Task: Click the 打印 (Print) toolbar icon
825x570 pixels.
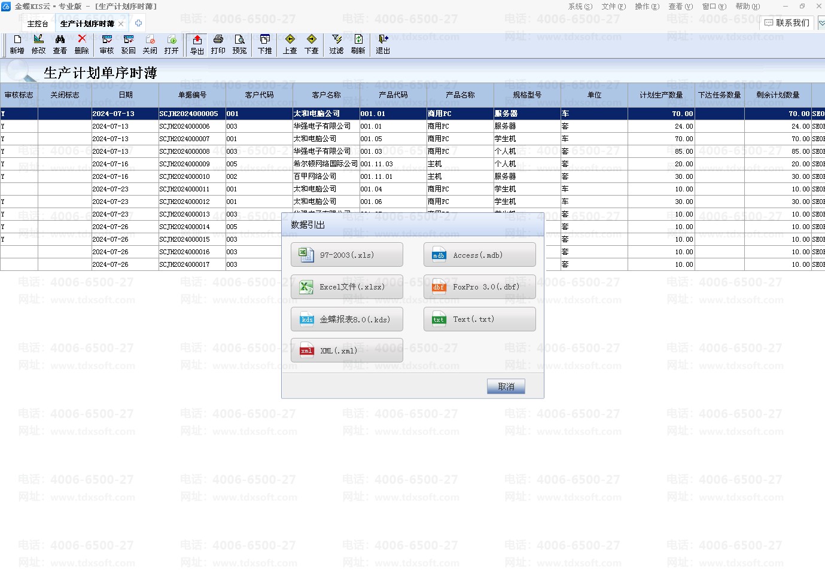Action: (x=218, y=45)
